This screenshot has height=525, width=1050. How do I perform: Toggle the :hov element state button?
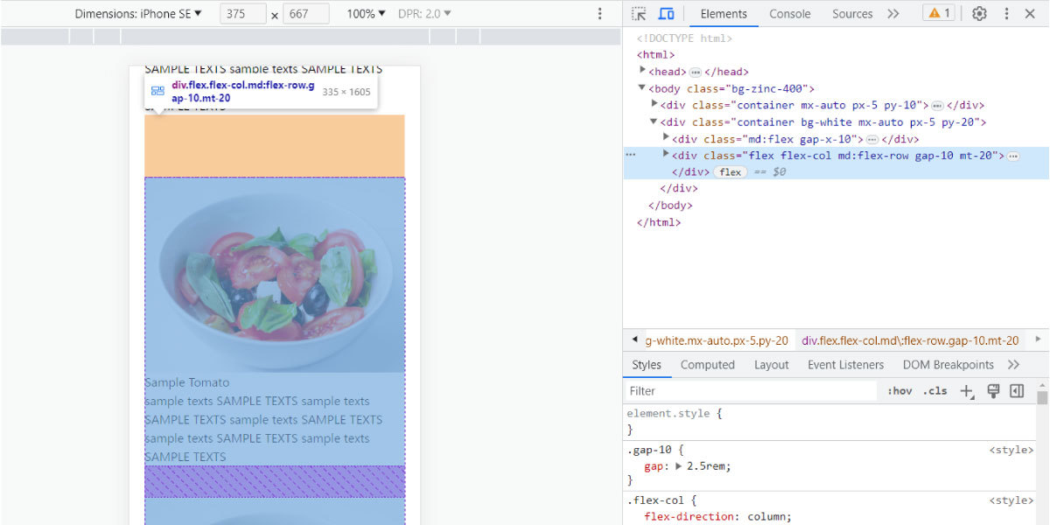coord(899,391)
